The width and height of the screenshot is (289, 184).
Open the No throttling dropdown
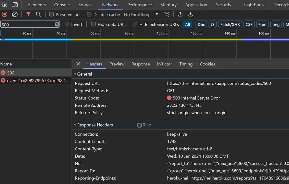coord(141,14)
